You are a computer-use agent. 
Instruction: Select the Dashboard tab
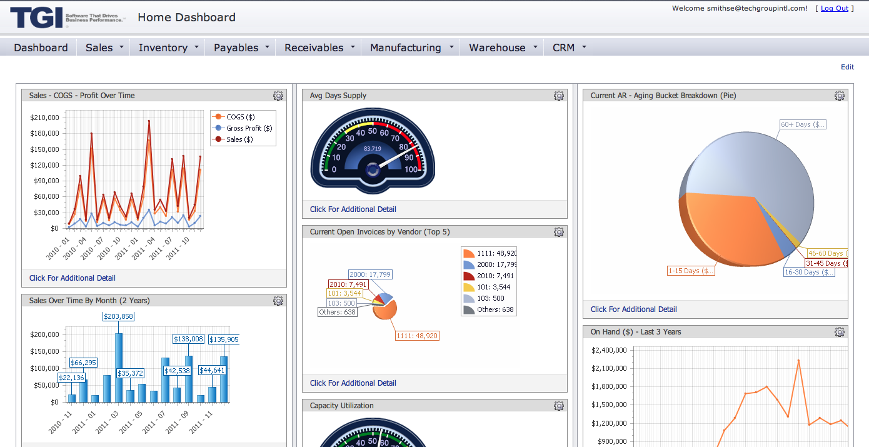(41, 47)
